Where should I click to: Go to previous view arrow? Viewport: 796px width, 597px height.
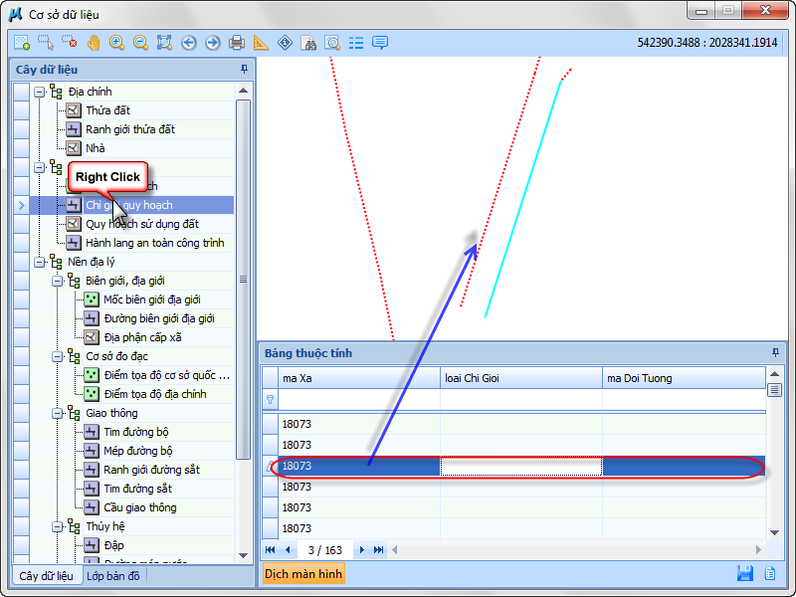click(x=189, y=43)
